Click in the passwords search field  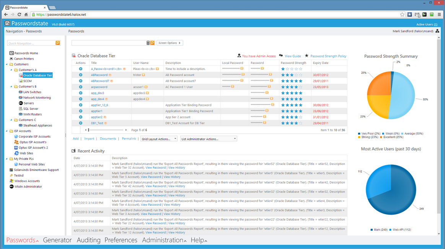coord(109,43)
